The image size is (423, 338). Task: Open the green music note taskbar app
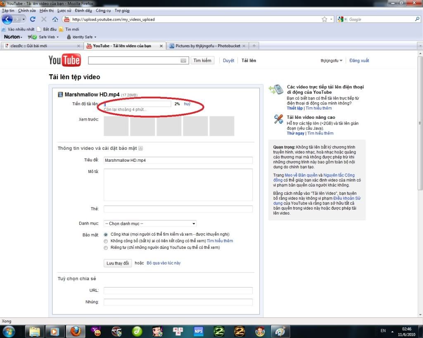click(137, 331)
